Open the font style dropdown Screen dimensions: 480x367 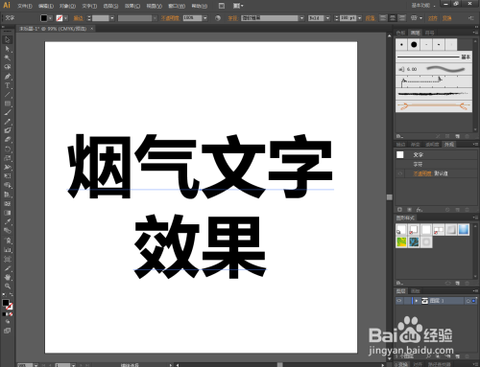tap(327, 18)
